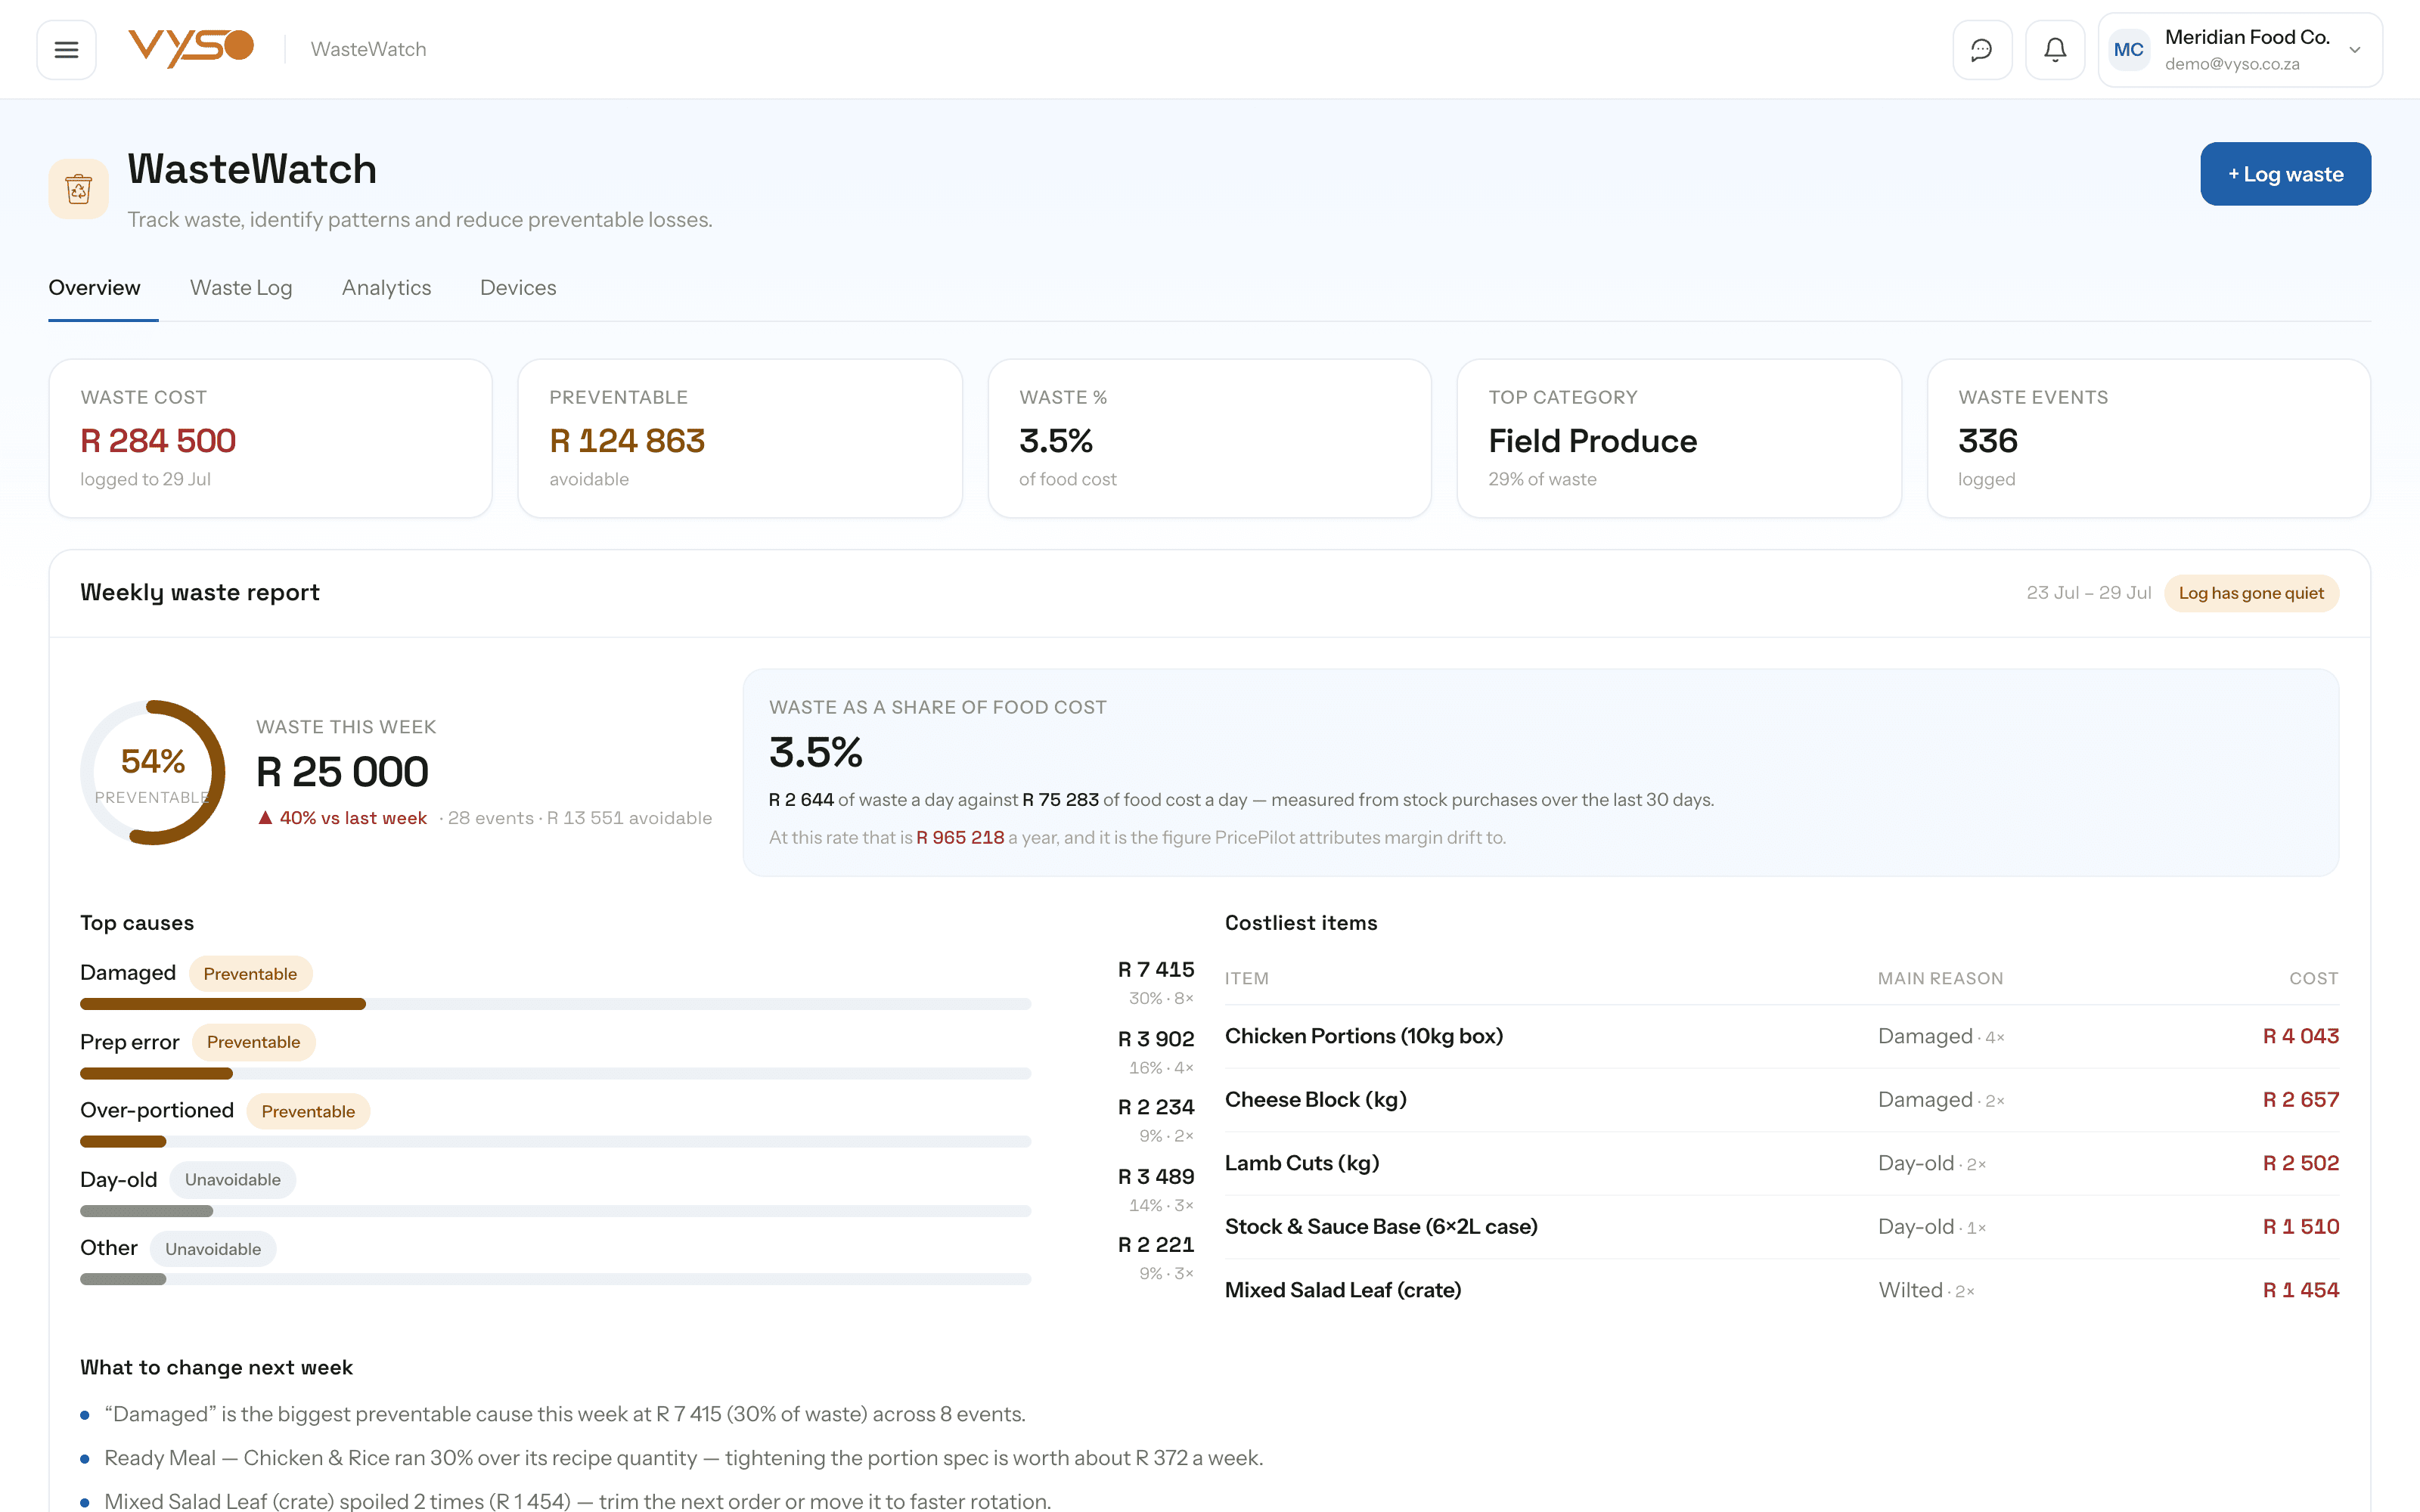
Task: Click the Log has gone quiet badge
Action: click(x=2251, y=593)
